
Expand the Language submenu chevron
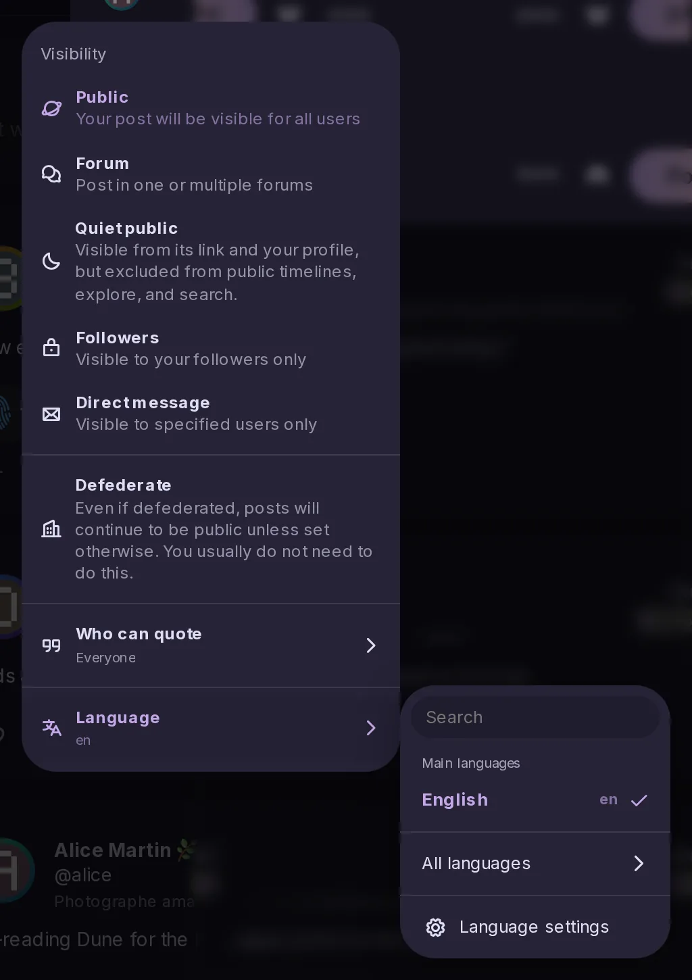pos(371,728)
